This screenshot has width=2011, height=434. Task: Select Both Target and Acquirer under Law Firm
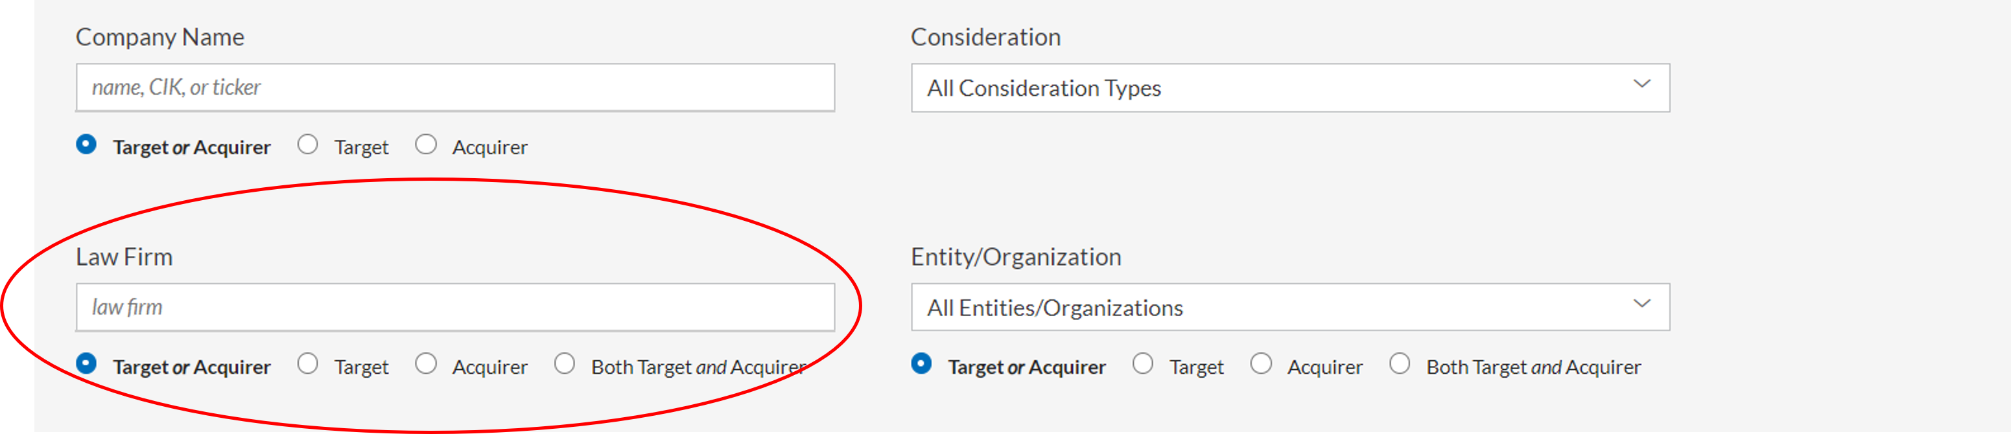click(565, 365)
